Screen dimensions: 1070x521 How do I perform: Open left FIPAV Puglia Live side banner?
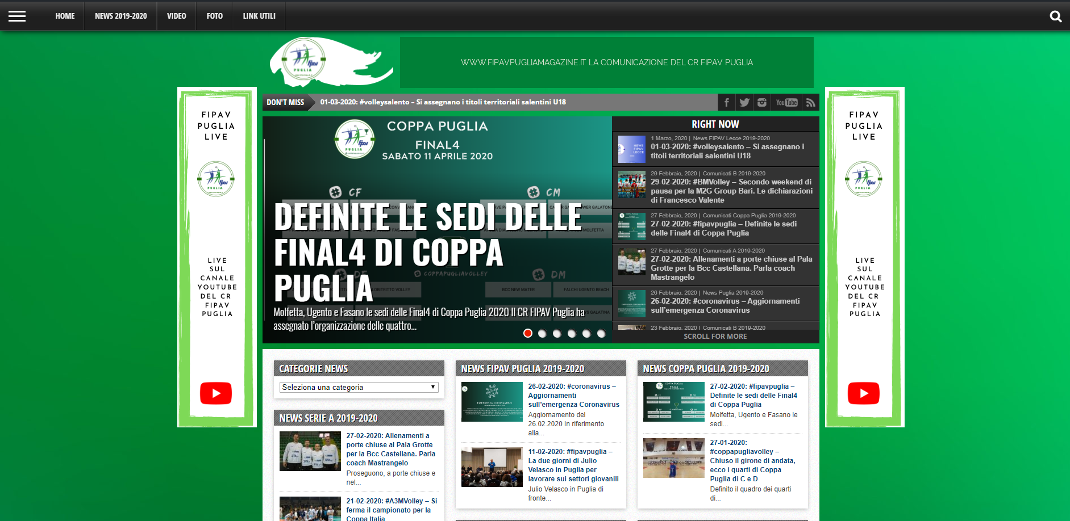217,257
